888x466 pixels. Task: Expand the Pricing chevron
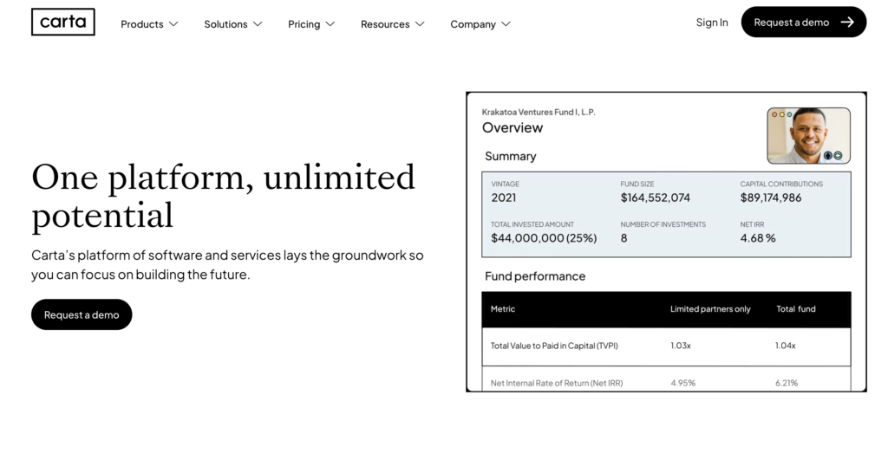pyautogui.click(x=330, y=23)
